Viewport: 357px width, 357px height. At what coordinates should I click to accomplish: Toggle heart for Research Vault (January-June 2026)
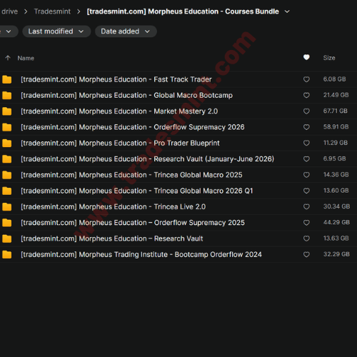click(x=306, y=159)
